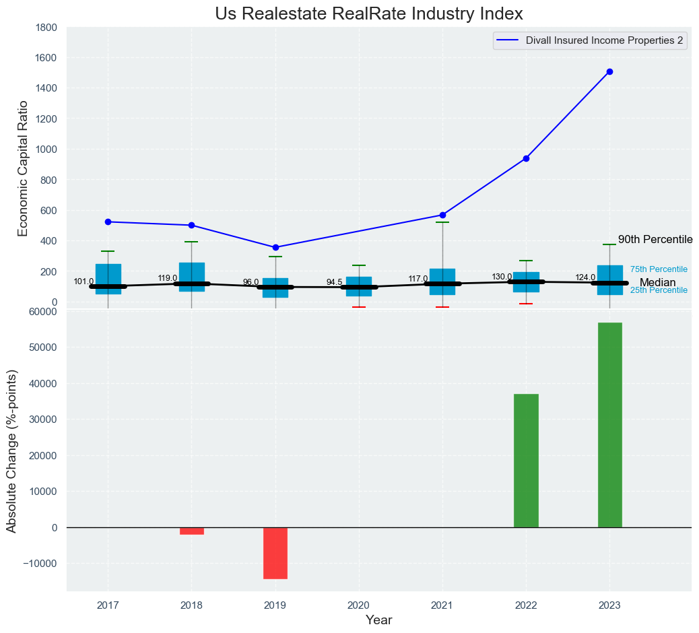Click the Year x-axis label
The image size is (699, 633).
click(378, 620)
